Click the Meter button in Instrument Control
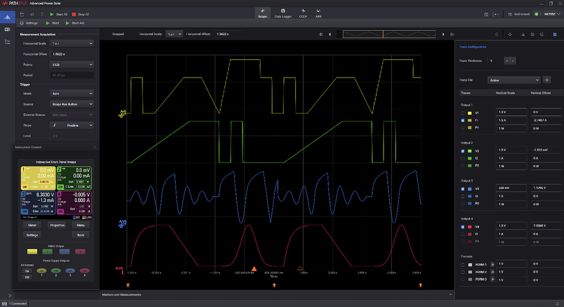The height and width of the screenshot is (307, 564). pos(32,225)
